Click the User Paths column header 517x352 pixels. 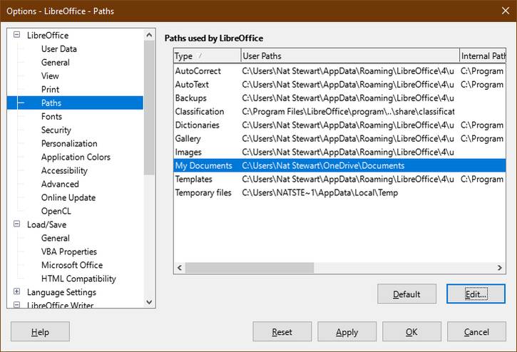tap(350, 56)
